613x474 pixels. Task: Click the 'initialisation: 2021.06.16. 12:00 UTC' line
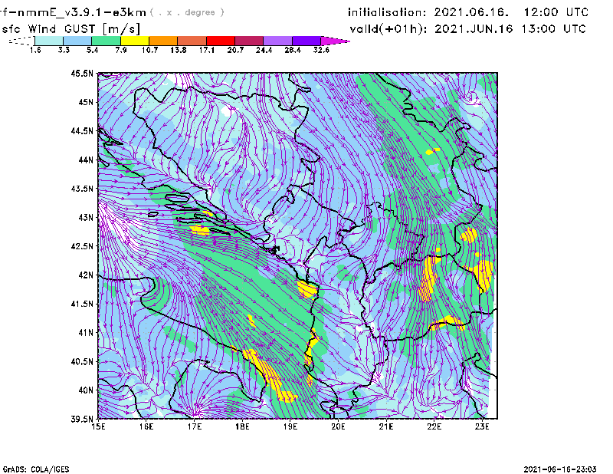click(468, 12)
